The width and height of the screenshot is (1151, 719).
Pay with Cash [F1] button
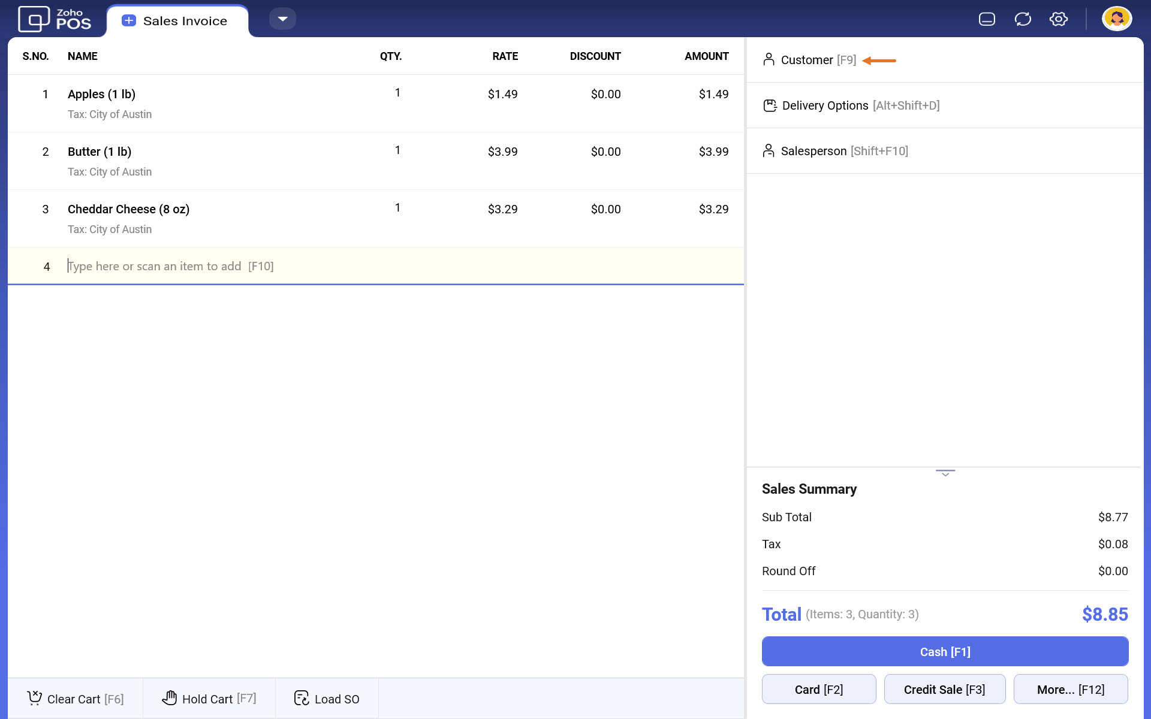pos(945,652)
